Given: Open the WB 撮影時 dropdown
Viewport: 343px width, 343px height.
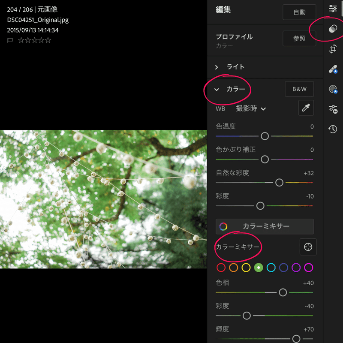Looking at the screenshot, I should point(251,108).
